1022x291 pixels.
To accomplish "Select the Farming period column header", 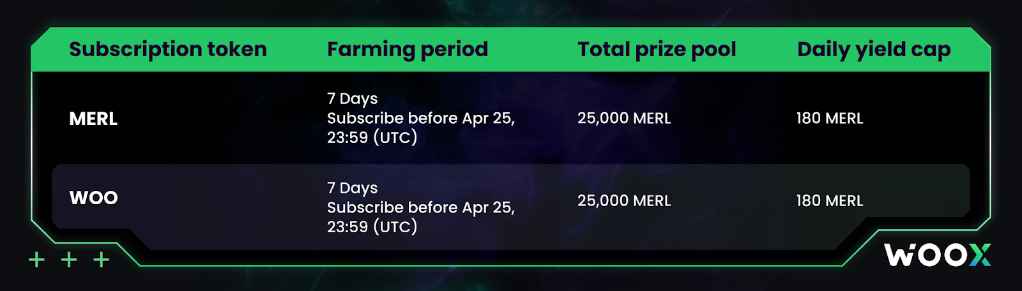I will click(x=408, y=49).
